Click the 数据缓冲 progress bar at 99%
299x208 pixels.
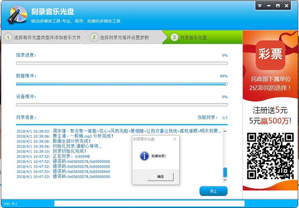122,84
